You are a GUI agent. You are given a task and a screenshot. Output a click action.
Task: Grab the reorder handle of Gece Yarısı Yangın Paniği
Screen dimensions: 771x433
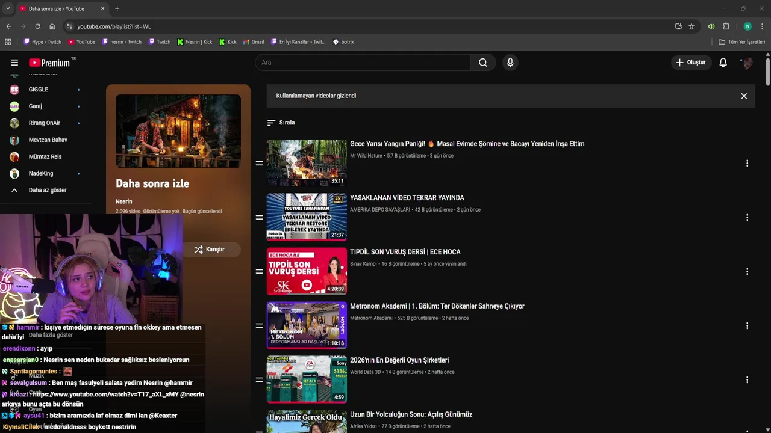[259, 163]
